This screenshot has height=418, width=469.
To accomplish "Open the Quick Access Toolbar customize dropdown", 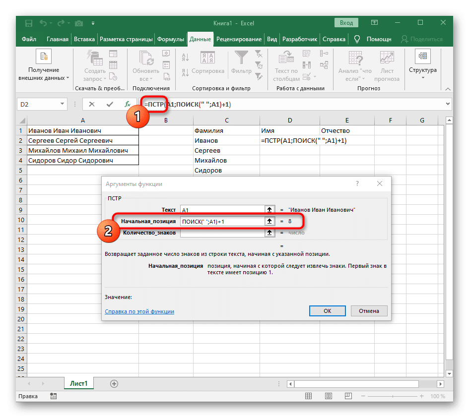I will click(x=93, y=23).
